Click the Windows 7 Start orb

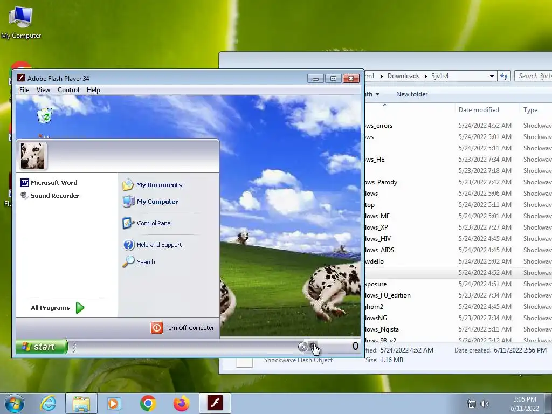[15, 403]
